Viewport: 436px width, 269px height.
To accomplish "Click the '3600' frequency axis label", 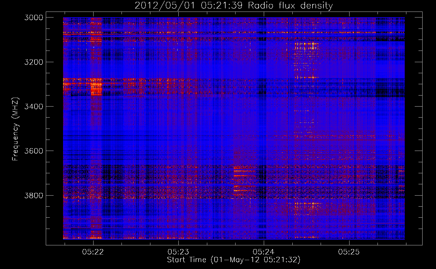I will (x=33, y=151).
